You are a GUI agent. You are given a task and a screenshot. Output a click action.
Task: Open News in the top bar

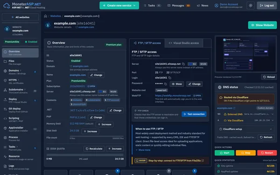click(203, 6)
